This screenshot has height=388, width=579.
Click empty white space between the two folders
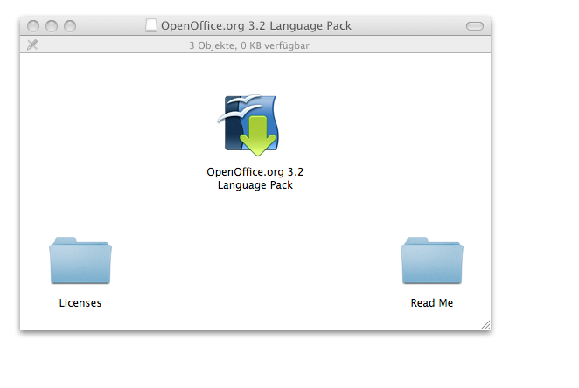254,271
